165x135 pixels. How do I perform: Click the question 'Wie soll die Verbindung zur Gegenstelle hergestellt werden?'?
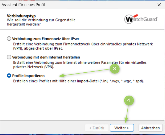[x=41, y=22]
